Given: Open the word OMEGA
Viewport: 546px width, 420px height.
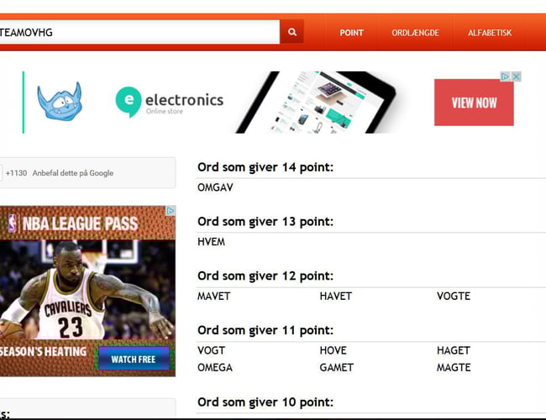Looking at the screenshot, I should pyautogui.click(x=215, y=367).
